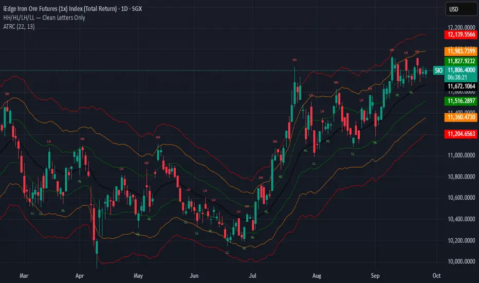This screenshot has height=283, width=479.
Task: Click the orange 11,983.7399 price label
Action: pyautogui.click(x=460, y=51)
